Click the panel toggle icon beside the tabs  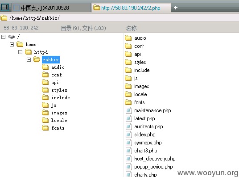point(5,7)
